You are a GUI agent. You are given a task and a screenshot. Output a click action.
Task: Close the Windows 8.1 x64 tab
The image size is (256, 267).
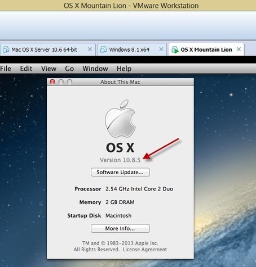click(161, 49)
